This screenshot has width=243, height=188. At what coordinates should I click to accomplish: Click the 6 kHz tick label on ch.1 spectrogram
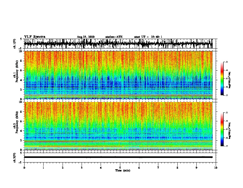21,70
